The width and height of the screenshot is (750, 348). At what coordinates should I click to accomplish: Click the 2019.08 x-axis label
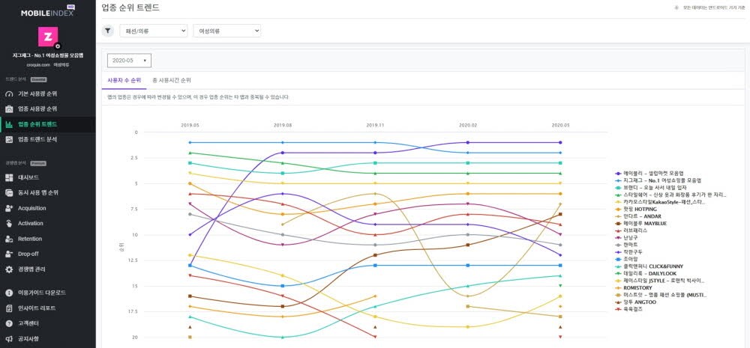click(x=282, y=125)
